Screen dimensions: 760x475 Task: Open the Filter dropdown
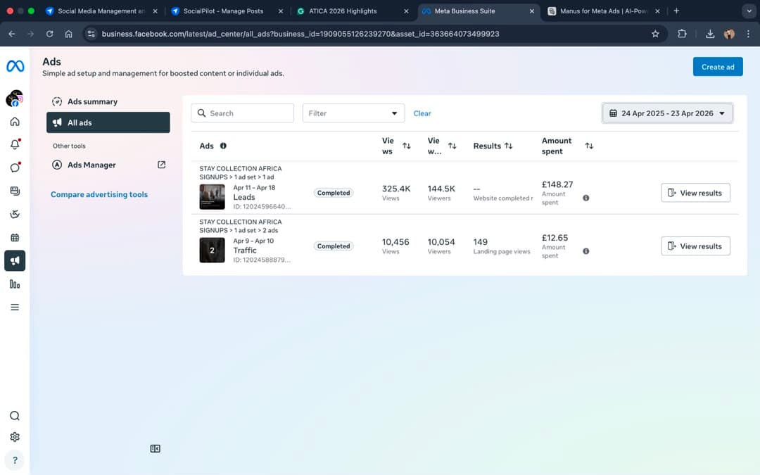coord(353,113)
